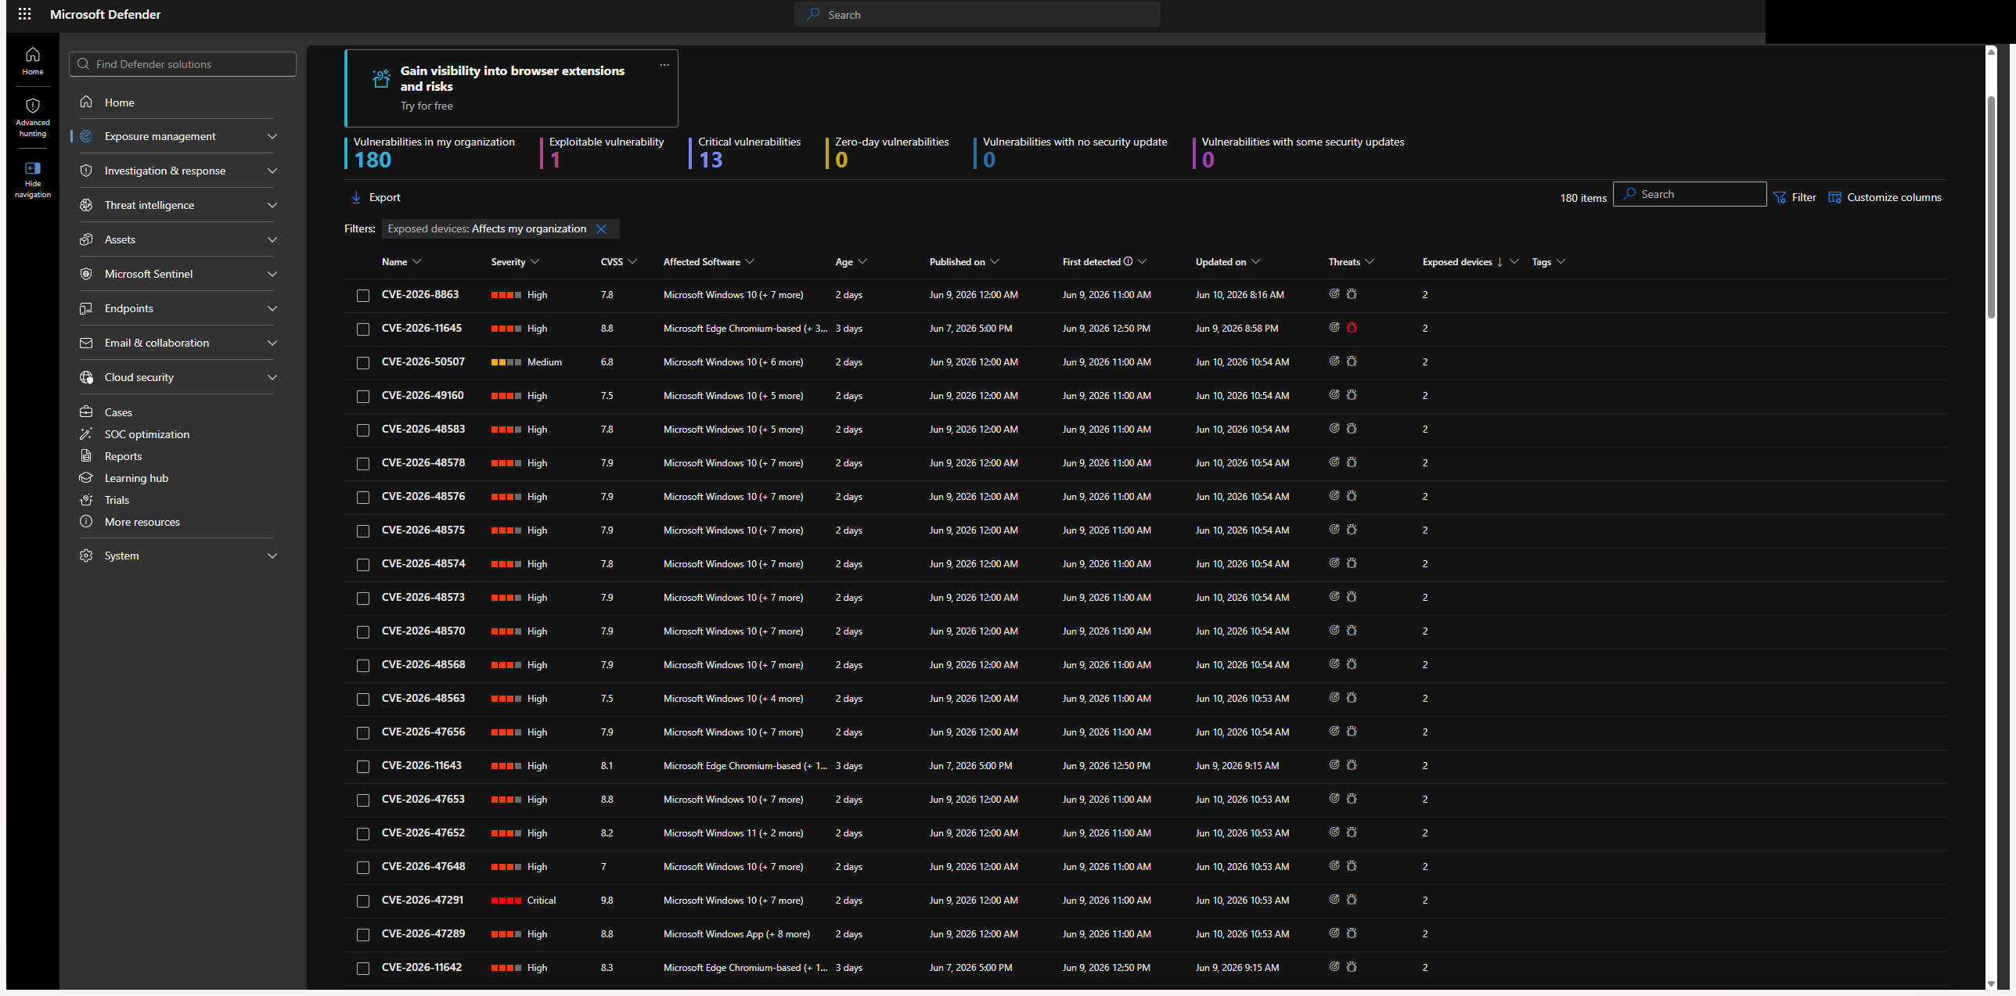Click the Threat intelligence icon
The image size is (2016, 996).
(x=87, y=205)
